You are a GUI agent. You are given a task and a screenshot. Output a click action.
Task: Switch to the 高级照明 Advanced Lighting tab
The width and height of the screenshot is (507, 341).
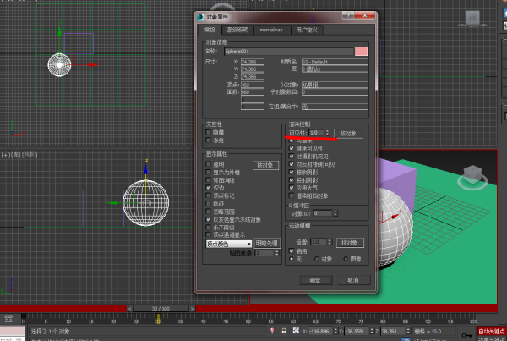(x=237, y=30)
